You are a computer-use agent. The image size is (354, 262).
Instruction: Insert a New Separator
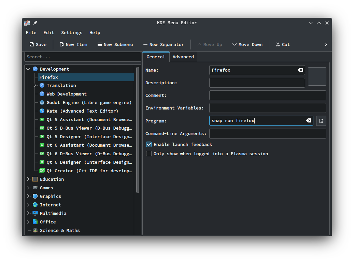click(x=164, y=44)
